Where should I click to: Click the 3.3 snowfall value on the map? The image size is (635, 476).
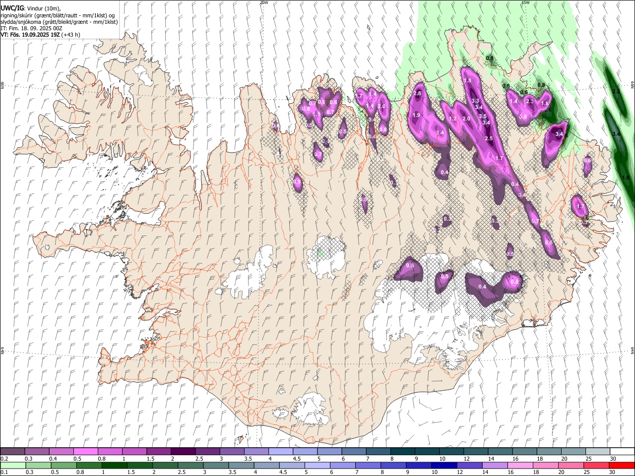(x=475, y=101)
